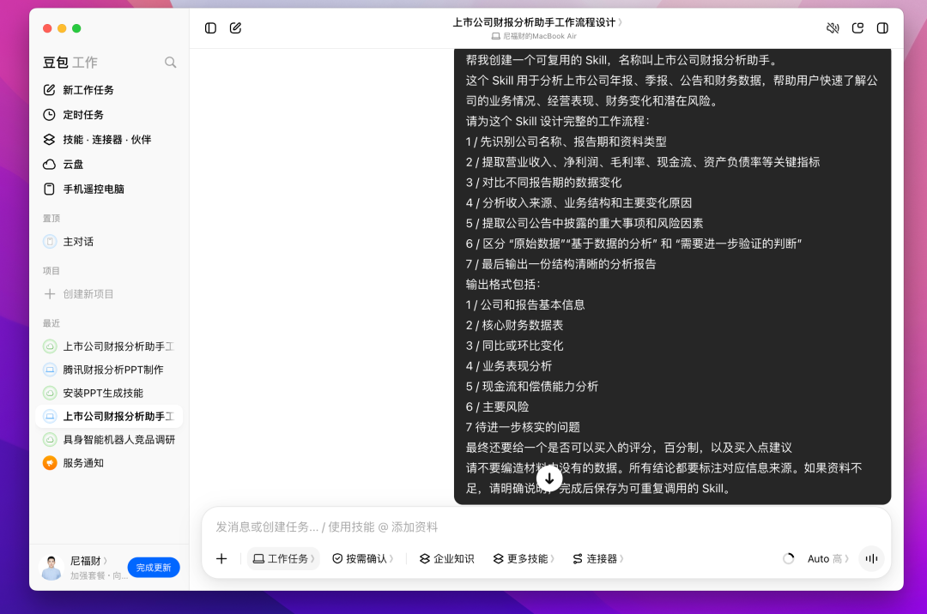Click 创建新项目 to add a project

tap(109, 294)
